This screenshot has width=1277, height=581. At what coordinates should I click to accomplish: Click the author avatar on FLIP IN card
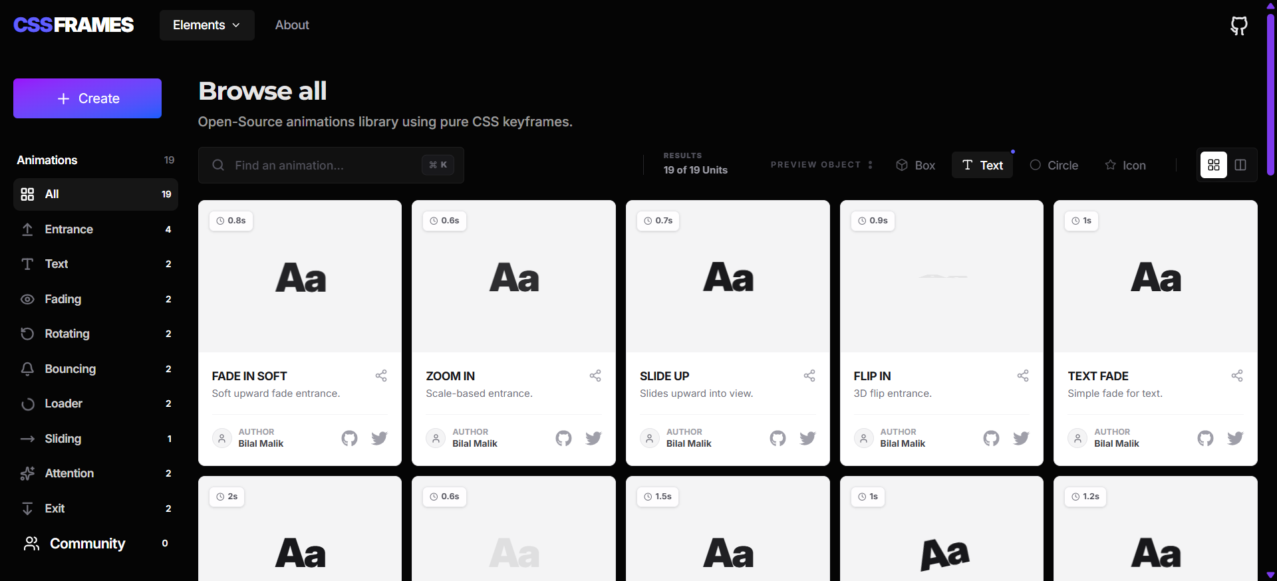(863, 438)
